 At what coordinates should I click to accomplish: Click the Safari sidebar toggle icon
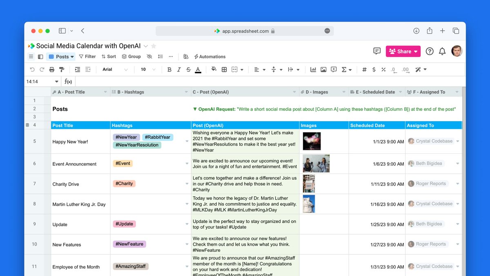(x=62, y=31)
